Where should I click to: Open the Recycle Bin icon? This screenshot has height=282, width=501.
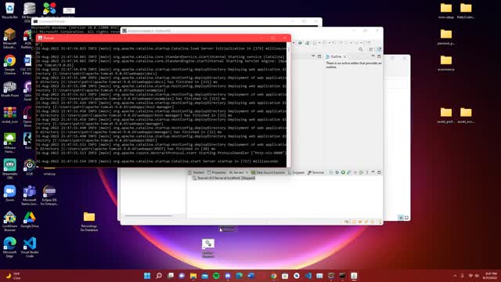click(x=10, y=10)
